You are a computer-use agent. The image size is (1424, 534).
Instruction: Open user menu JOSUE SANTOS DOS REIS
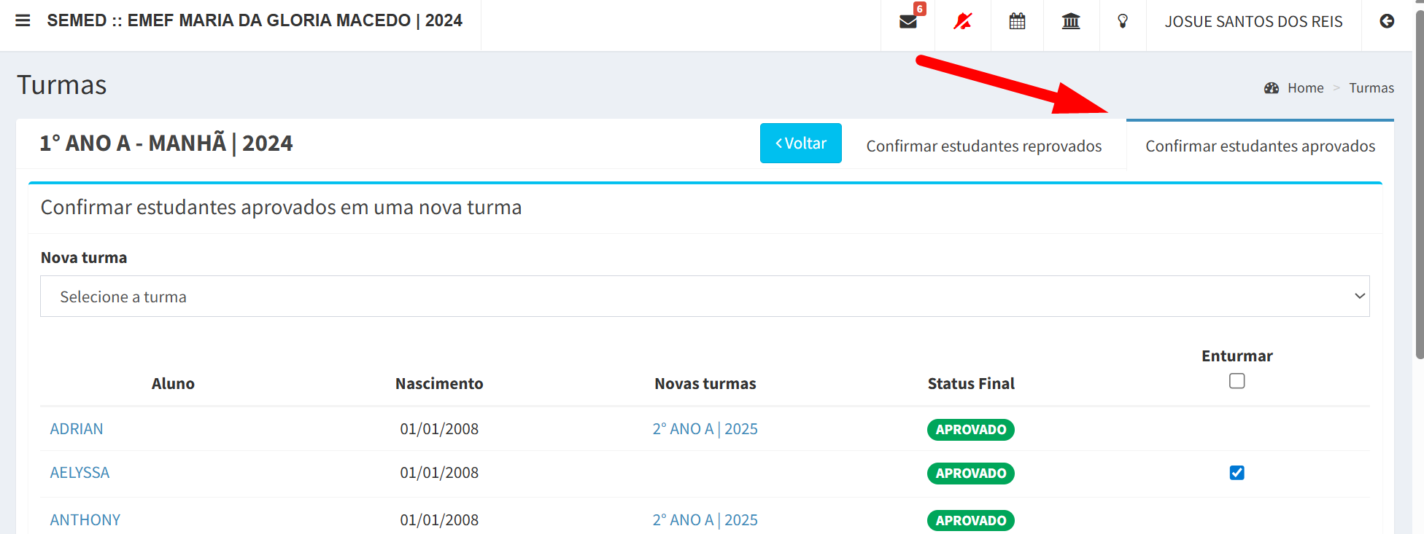[1253, 22]
